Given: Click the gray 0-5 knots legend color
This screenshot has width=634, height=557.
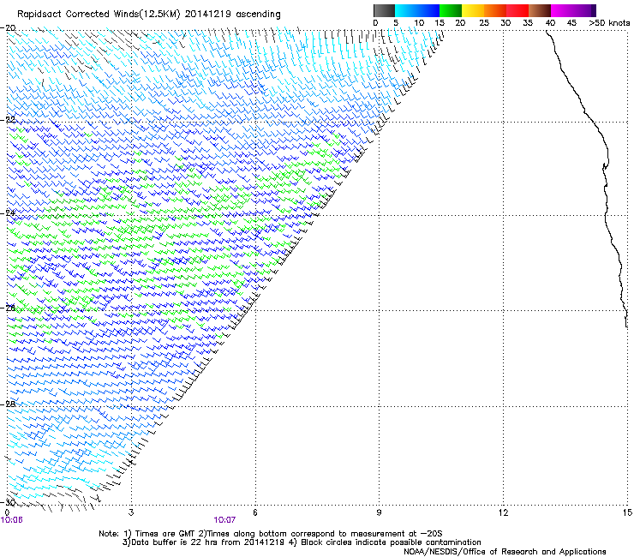Looking at the screenshot, I should pos(384,10).
